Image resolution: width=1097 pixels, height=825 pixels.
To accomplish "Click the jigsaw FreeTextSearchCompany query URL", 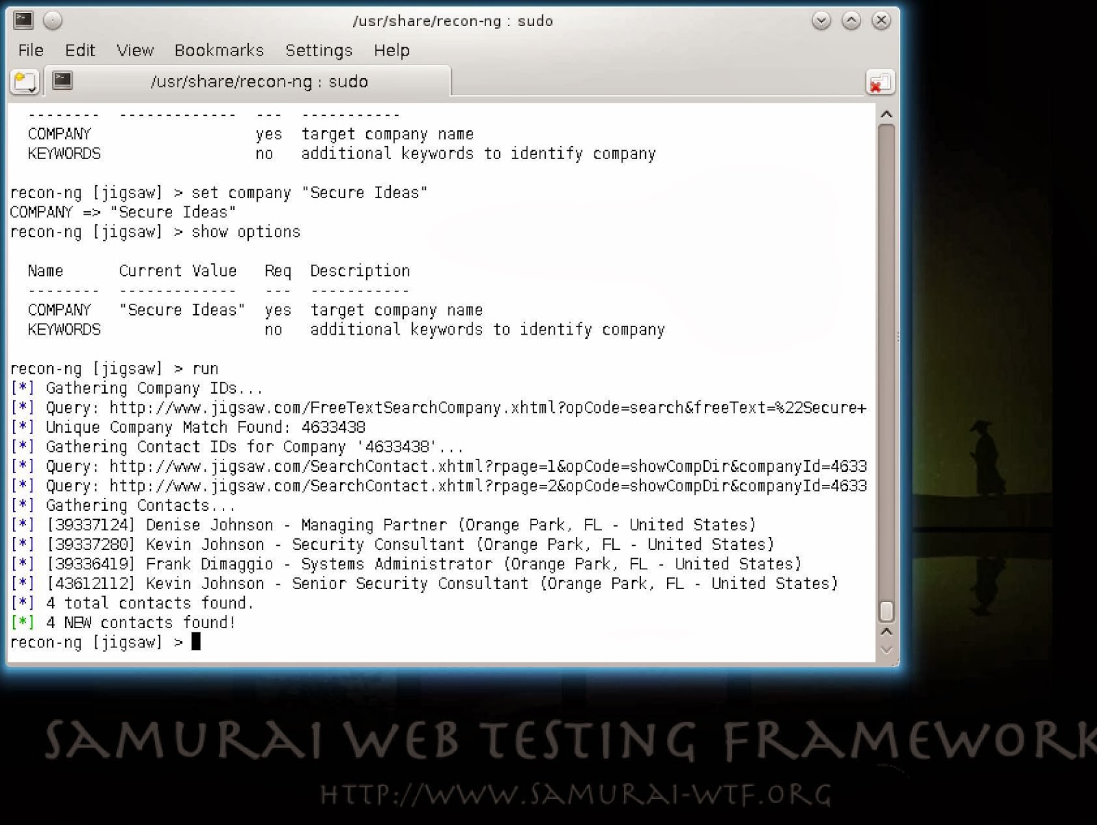I will pos(487,408).
